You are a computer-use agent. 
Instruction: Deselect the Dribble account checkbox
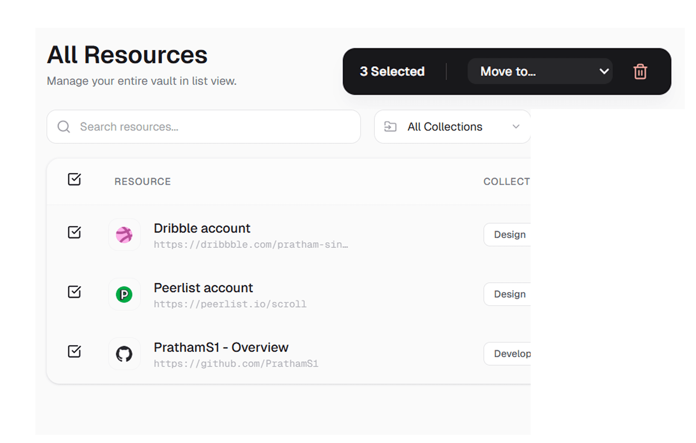75,233
